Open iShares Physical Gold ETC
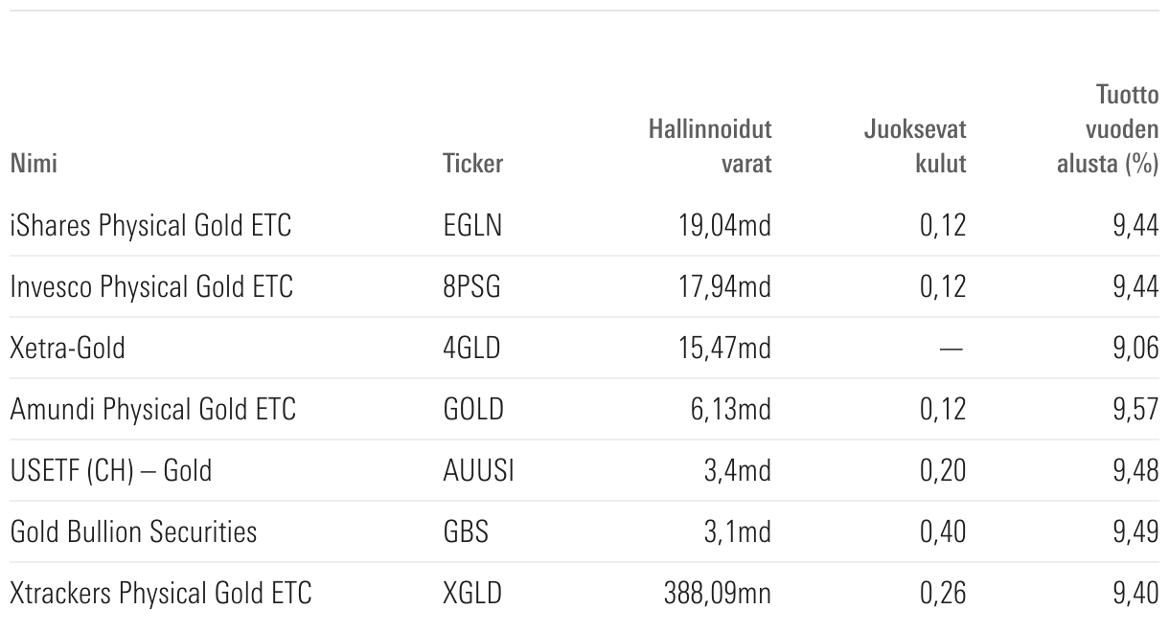Screen dimensions: 1169x632 click(150, 226)
